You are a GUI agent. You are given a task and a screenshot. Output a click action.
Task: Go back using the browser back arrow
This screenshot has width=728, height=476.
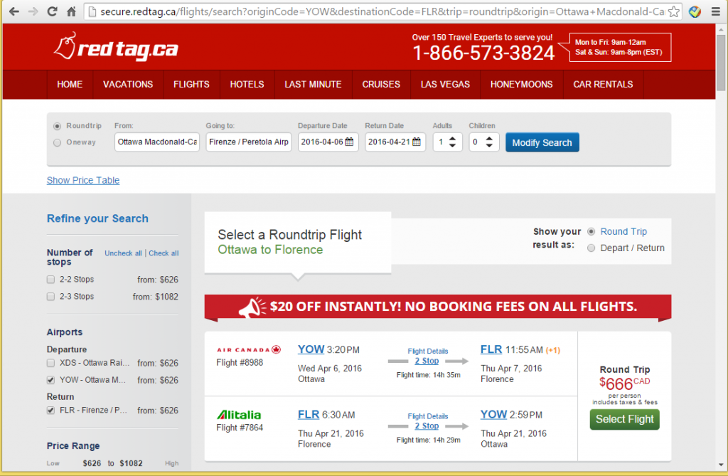pos(14,12)
